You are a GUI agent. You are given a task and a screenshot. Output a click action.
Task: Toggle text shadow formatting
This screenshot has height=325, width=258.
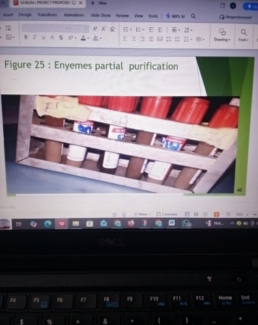coord(52,38)
